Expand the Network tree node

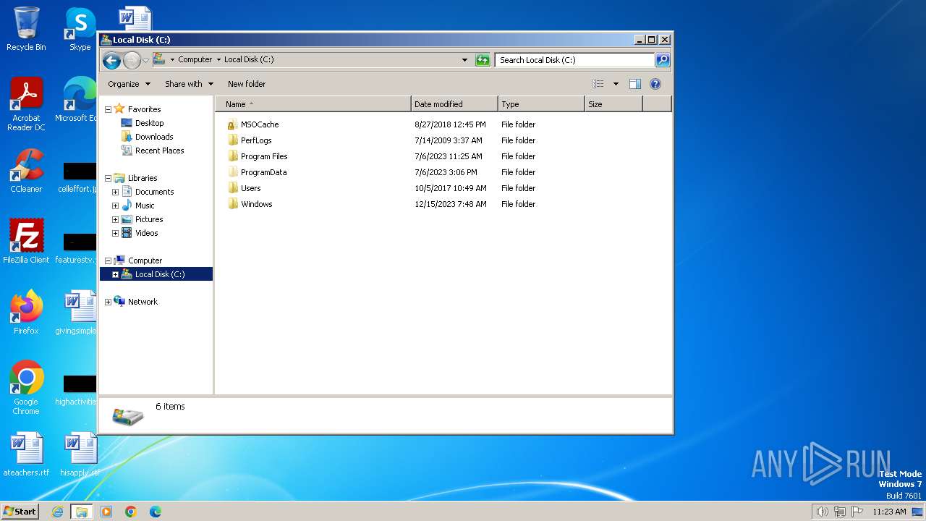108,302
